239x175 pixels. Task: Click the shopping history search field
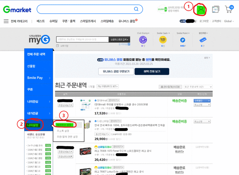tap(82, 39)
